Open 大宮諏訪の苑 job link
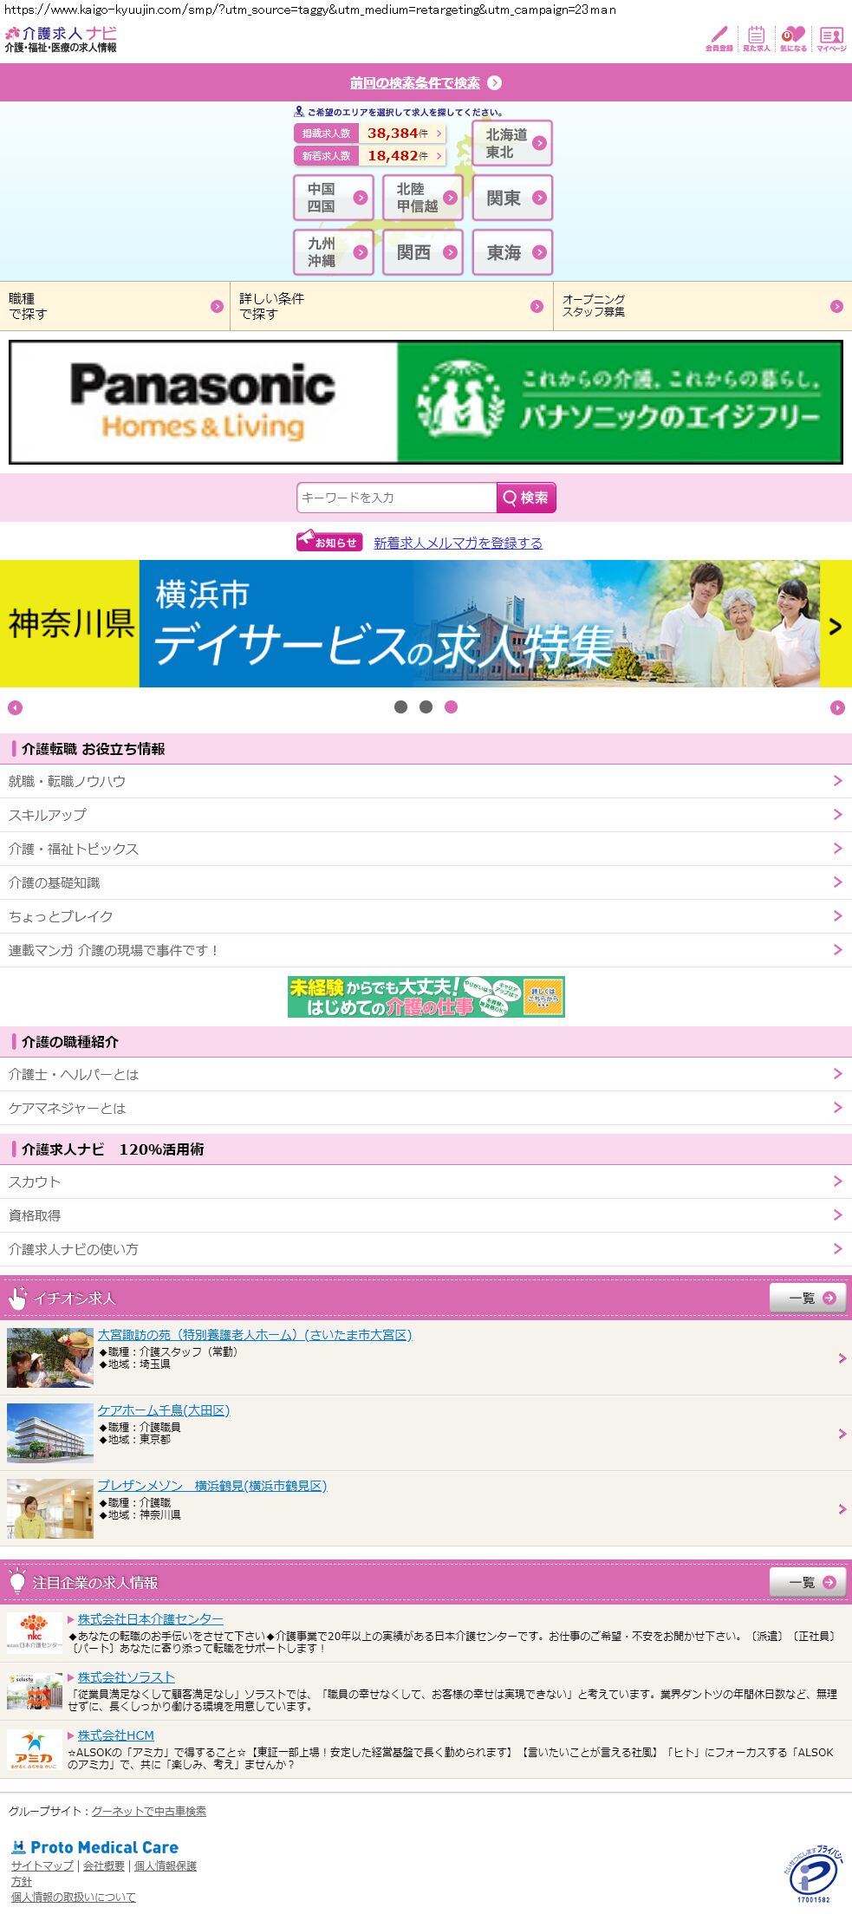This screenshot has height=1914, width=852. (x=255, y=1335)
